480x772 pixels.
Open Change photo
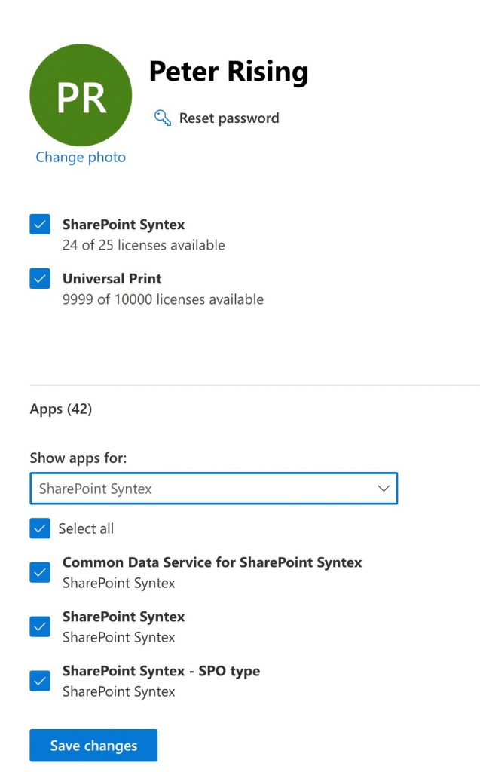coord(80,157)
